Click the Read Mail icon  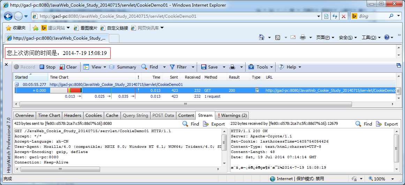[293, 37]
